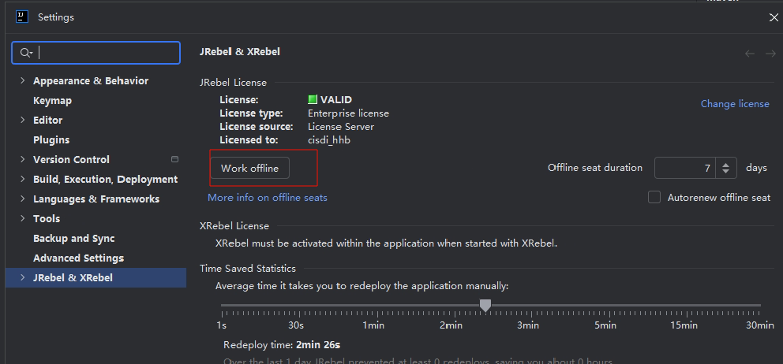Click the '1s' slider label

[221, 325]
